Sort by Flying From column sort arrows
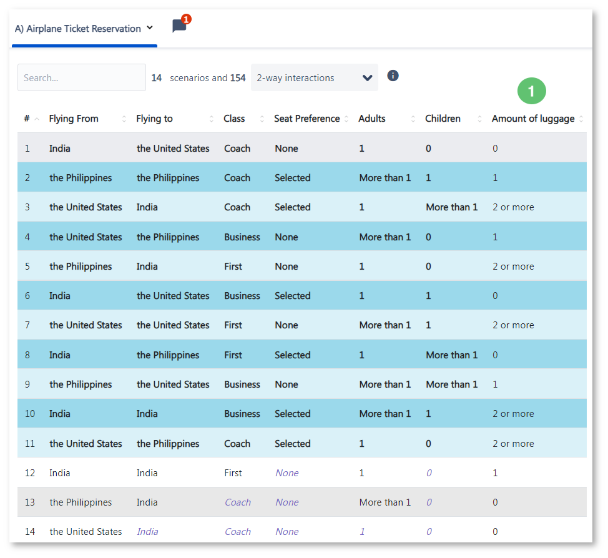608x558 pixels. 124,119
